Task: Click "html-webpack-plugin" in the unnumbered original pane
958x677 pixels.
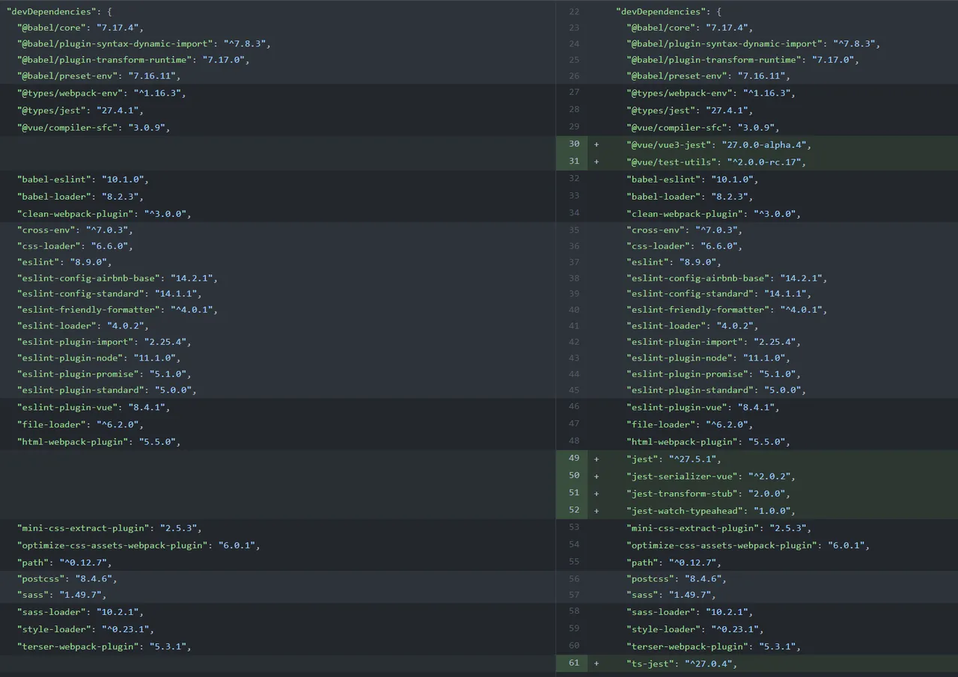Action: click(73, 441)
